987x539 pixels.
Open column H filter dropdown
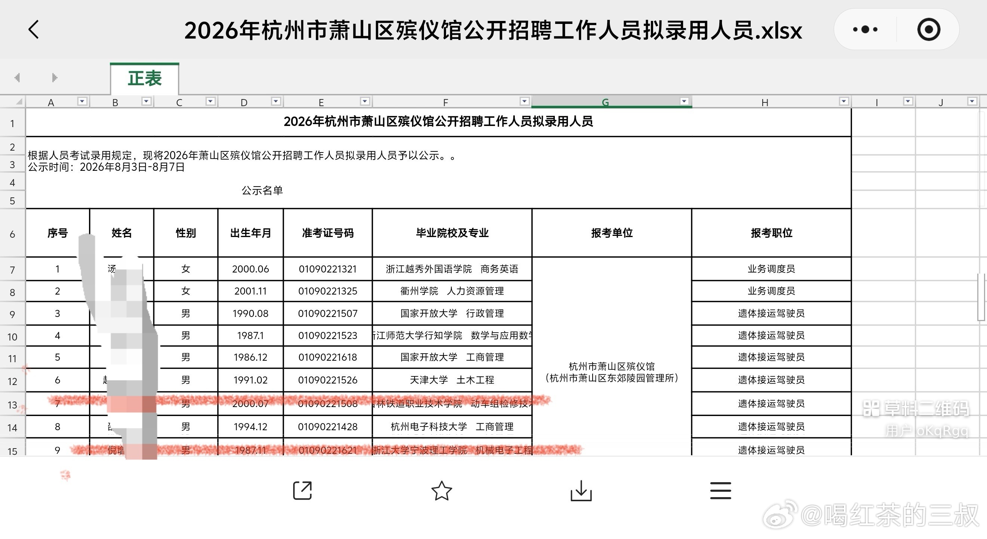pos(844,102)
